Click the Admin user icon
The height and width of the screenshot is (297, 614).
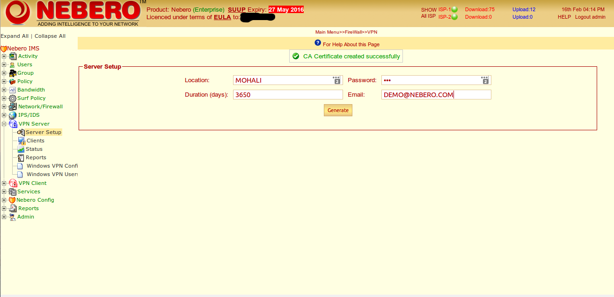pos(13,217)
